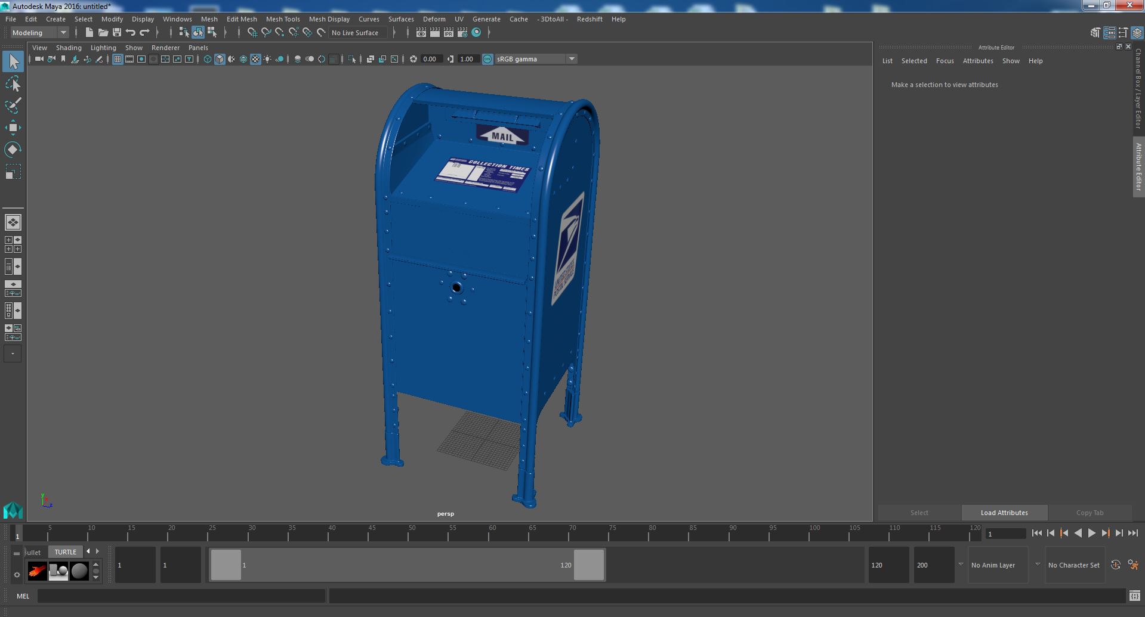Image resolution: width=1145 pixels, height=617 pixels.
Task: Toggle wireframe shading in viewport
Action: tap(208, 59)
